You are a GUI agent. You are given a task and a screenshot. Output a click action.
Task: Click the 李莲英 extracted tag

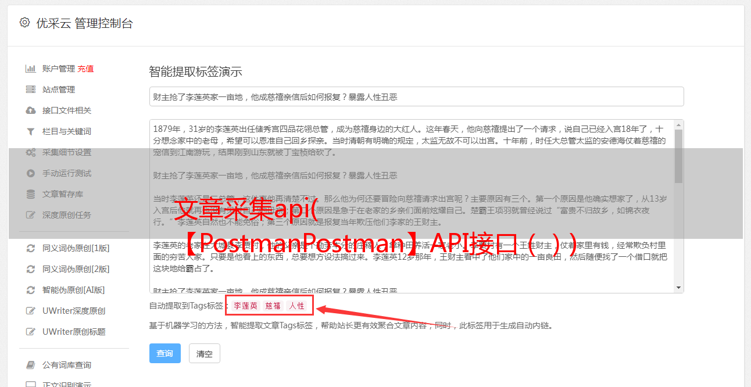tap(246, 306)
